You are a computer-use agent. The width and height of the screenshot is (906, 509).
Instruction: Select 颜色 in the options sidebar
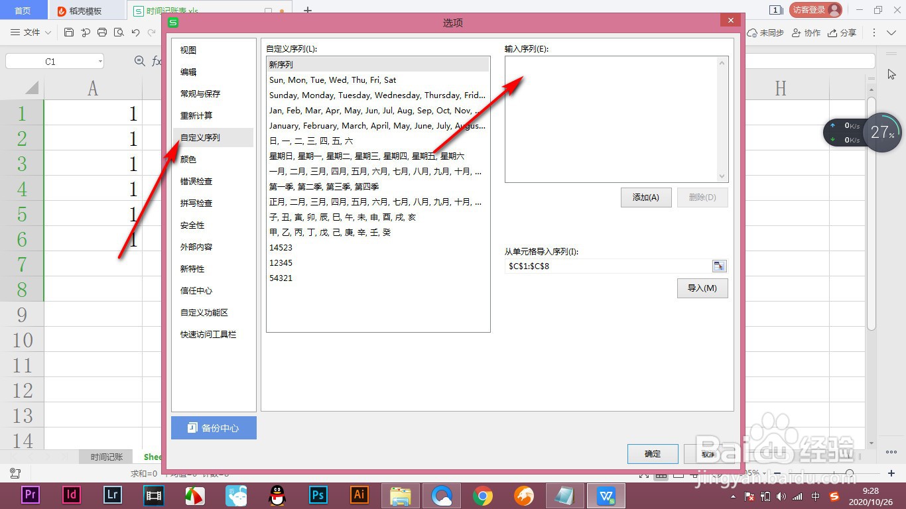pyautogui.click(x=188, y=159)
